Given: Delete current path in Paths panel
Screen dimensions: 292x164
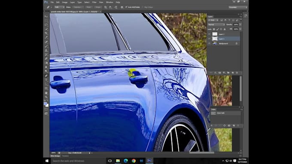Looking at the screenshot, I should pos(238,125).
